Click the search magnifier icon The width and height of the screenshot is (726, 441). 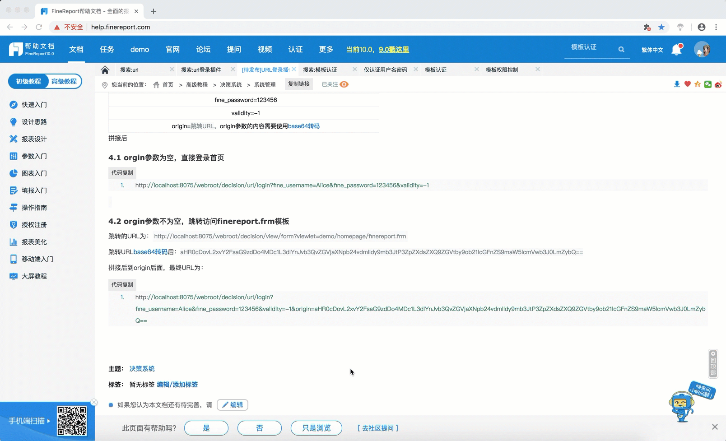(621, 49)
